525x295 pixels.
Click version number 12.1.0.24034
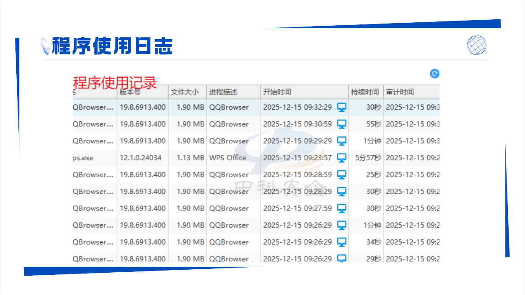coord(141,158)
